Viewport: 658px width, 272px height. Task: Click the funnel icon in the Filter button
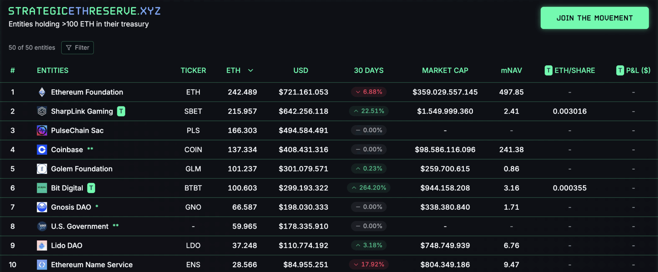click(x=69, y=48)
